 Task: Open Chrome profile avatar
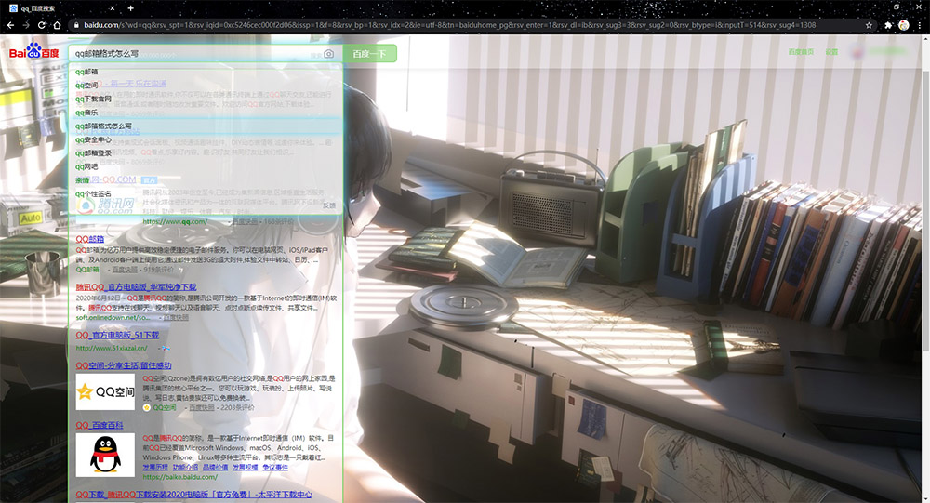pyautogui.click(x=904, y=25)
